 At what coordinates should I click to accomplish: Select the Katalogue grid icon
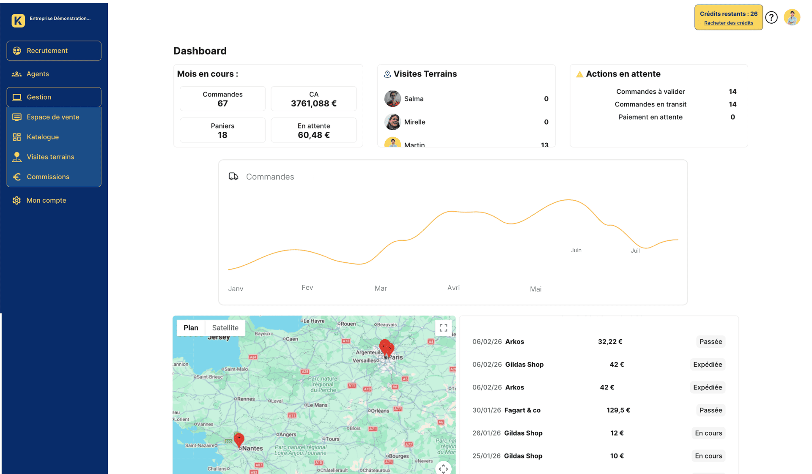[16, 136]
